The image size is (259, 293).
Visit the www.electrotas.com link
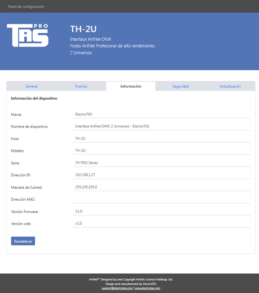[x=147, y=288]
